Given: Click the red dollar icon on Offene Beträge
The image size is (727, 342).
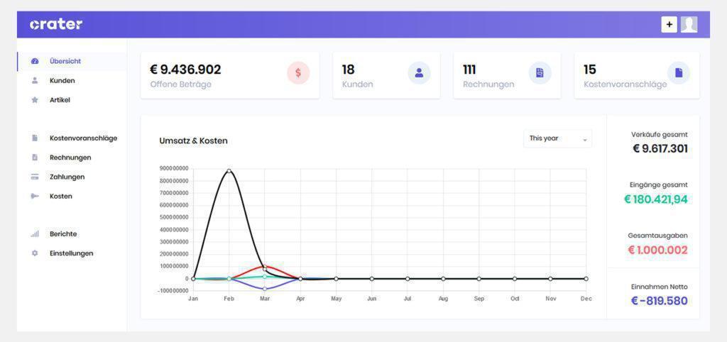Looking at the screenshot, I should coord(298,72).
